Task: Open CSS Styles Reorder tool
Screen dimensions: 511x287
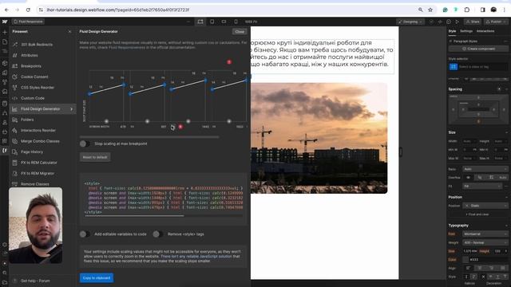Action: pos(42,88)
